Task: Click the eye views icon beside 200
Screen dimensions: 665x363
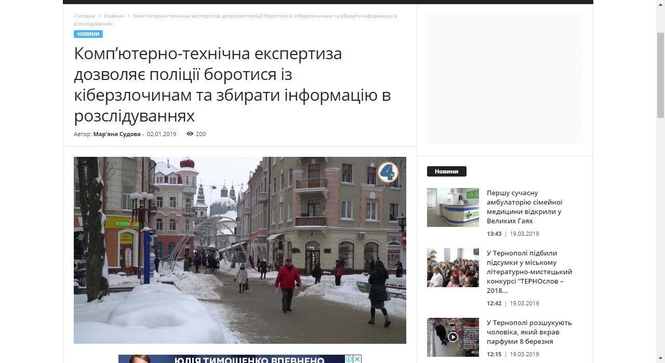Action: click(190, 134)
